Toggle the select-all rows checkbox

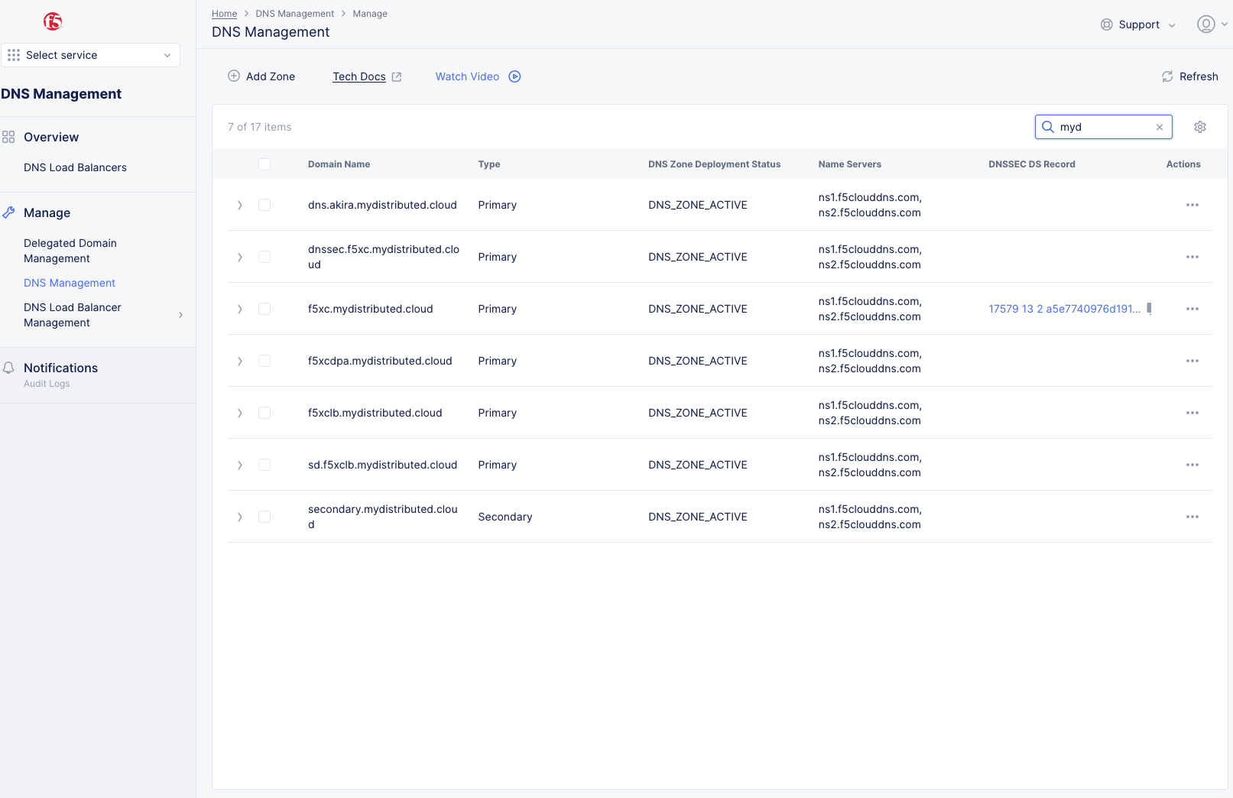tap(264, 164)
